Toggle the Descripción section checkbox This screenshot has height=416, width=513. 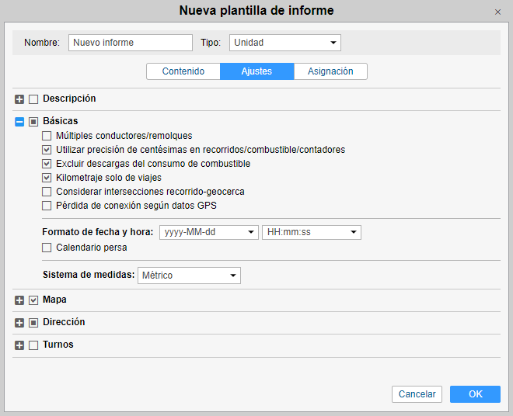(x=33, y=99)
